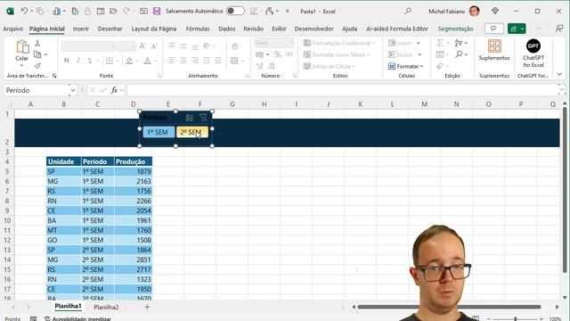
Task: Switch to the Desenvolvedor tab
Action: (313, 29)
